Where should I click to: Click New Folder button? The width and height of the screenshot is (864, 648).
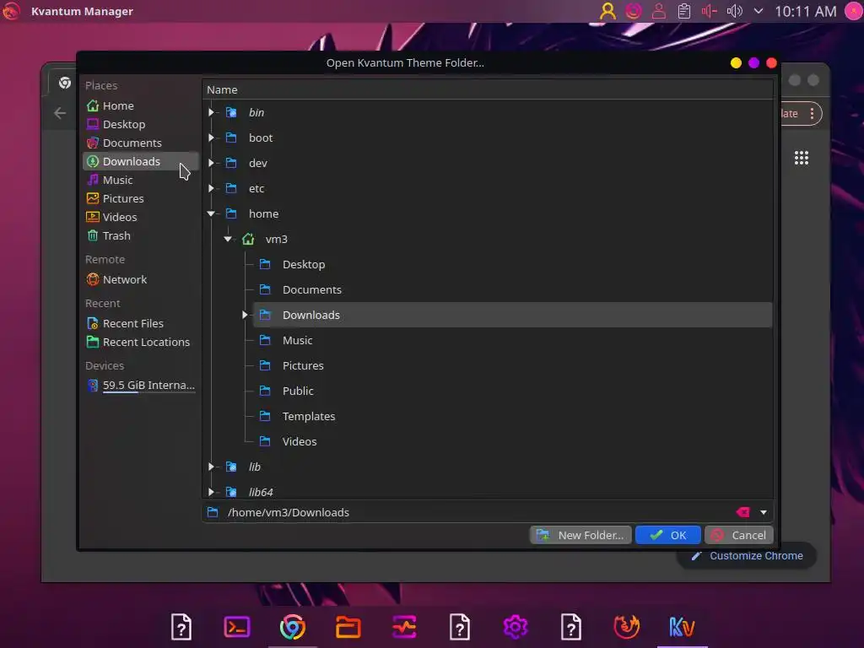click(580, 535)
